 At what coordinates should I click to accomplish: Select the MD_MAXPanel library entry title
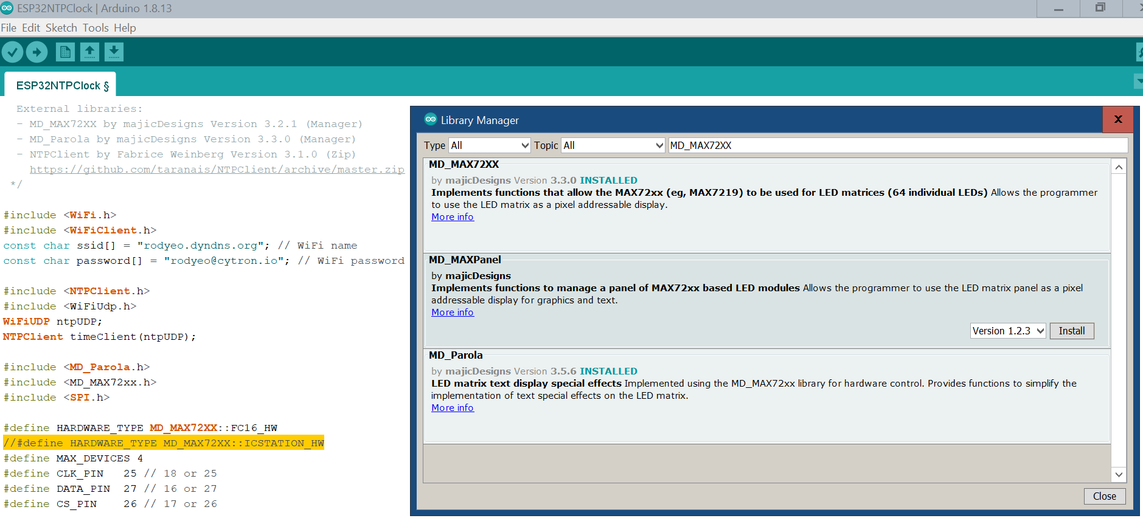(x=465, y=260)
